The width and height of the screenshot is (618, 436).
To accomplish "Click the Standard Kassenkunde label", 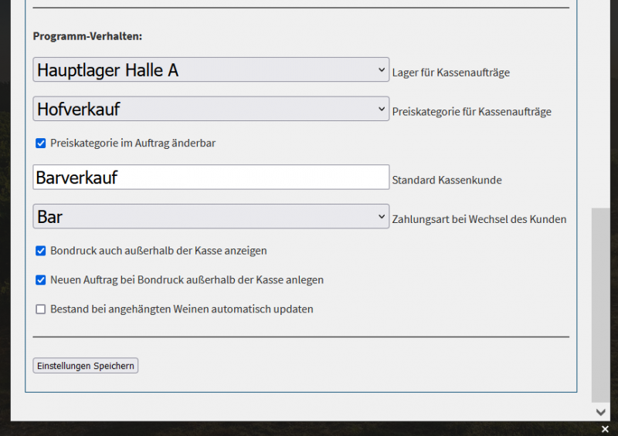I will [x=447, y=181].
